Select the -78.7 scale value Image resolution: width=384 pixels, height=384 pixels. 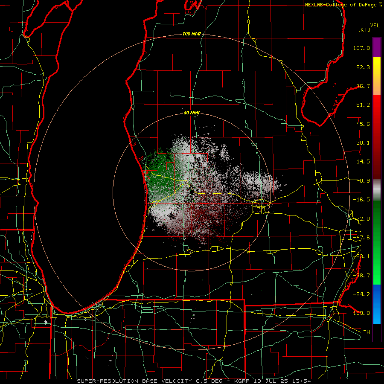(x=361, y=276)
